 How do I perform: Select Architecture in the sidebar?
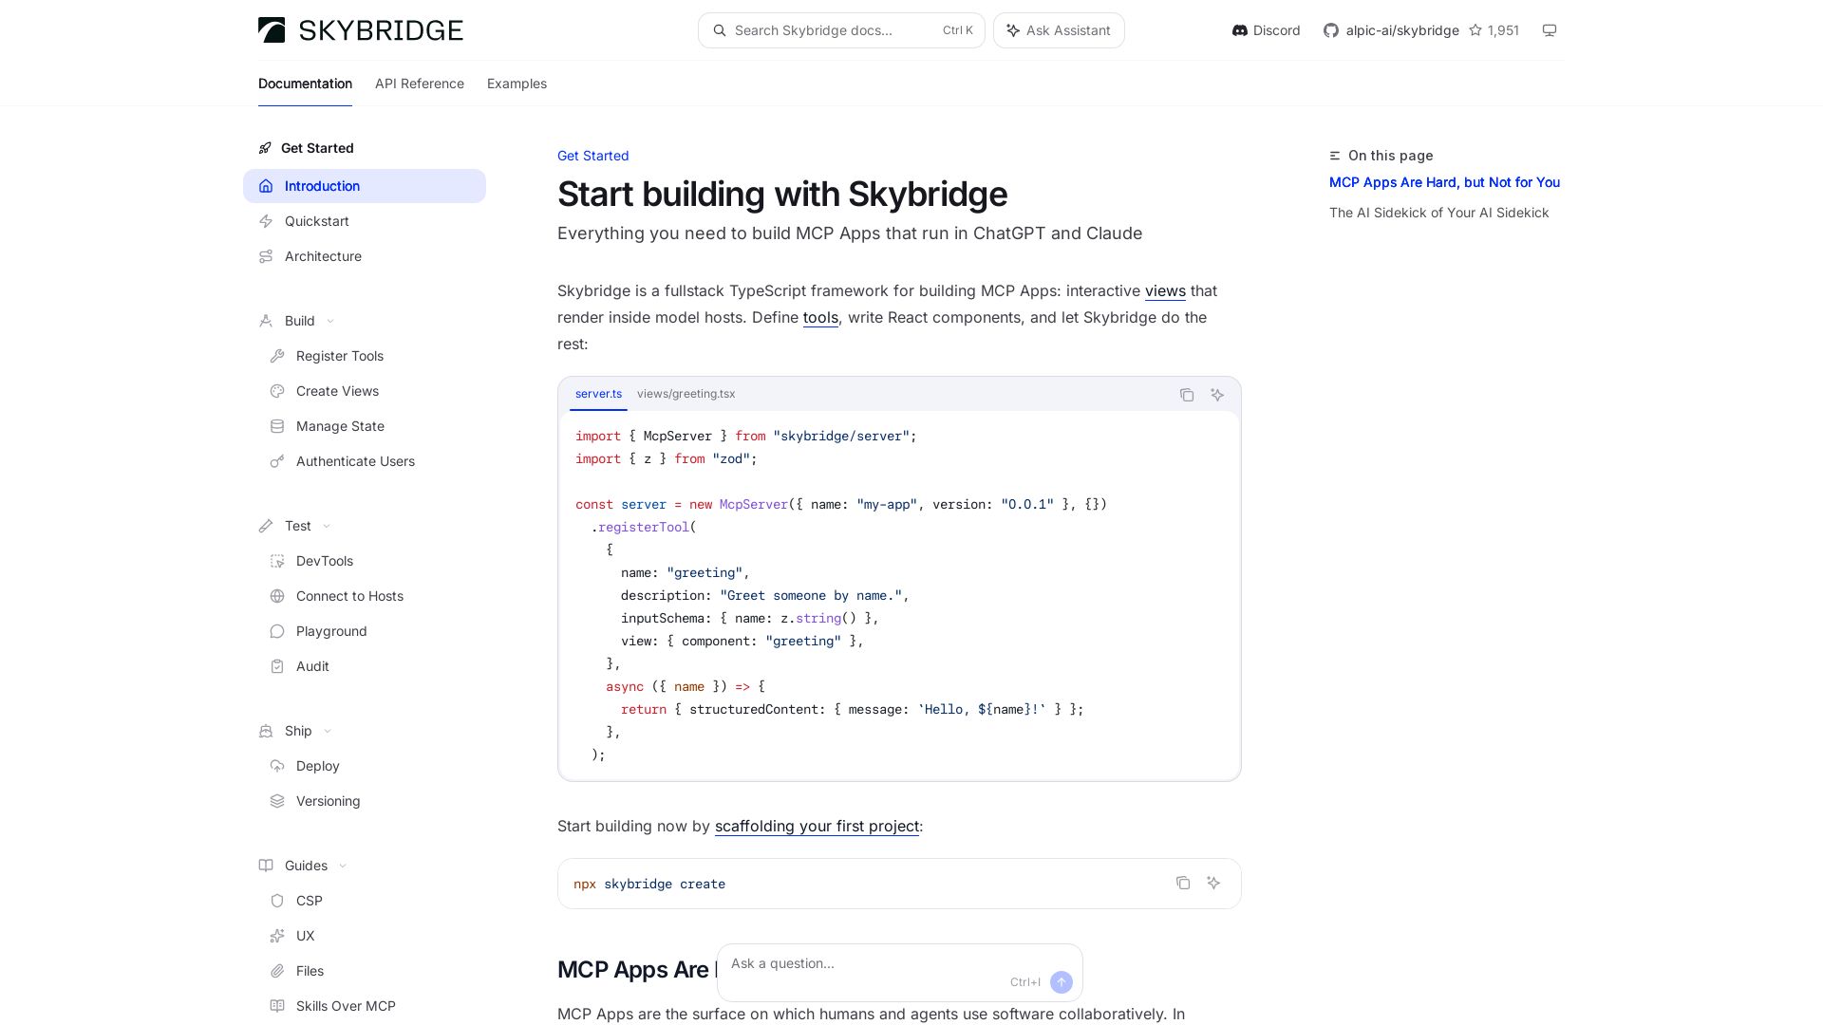tap(365, 256)
